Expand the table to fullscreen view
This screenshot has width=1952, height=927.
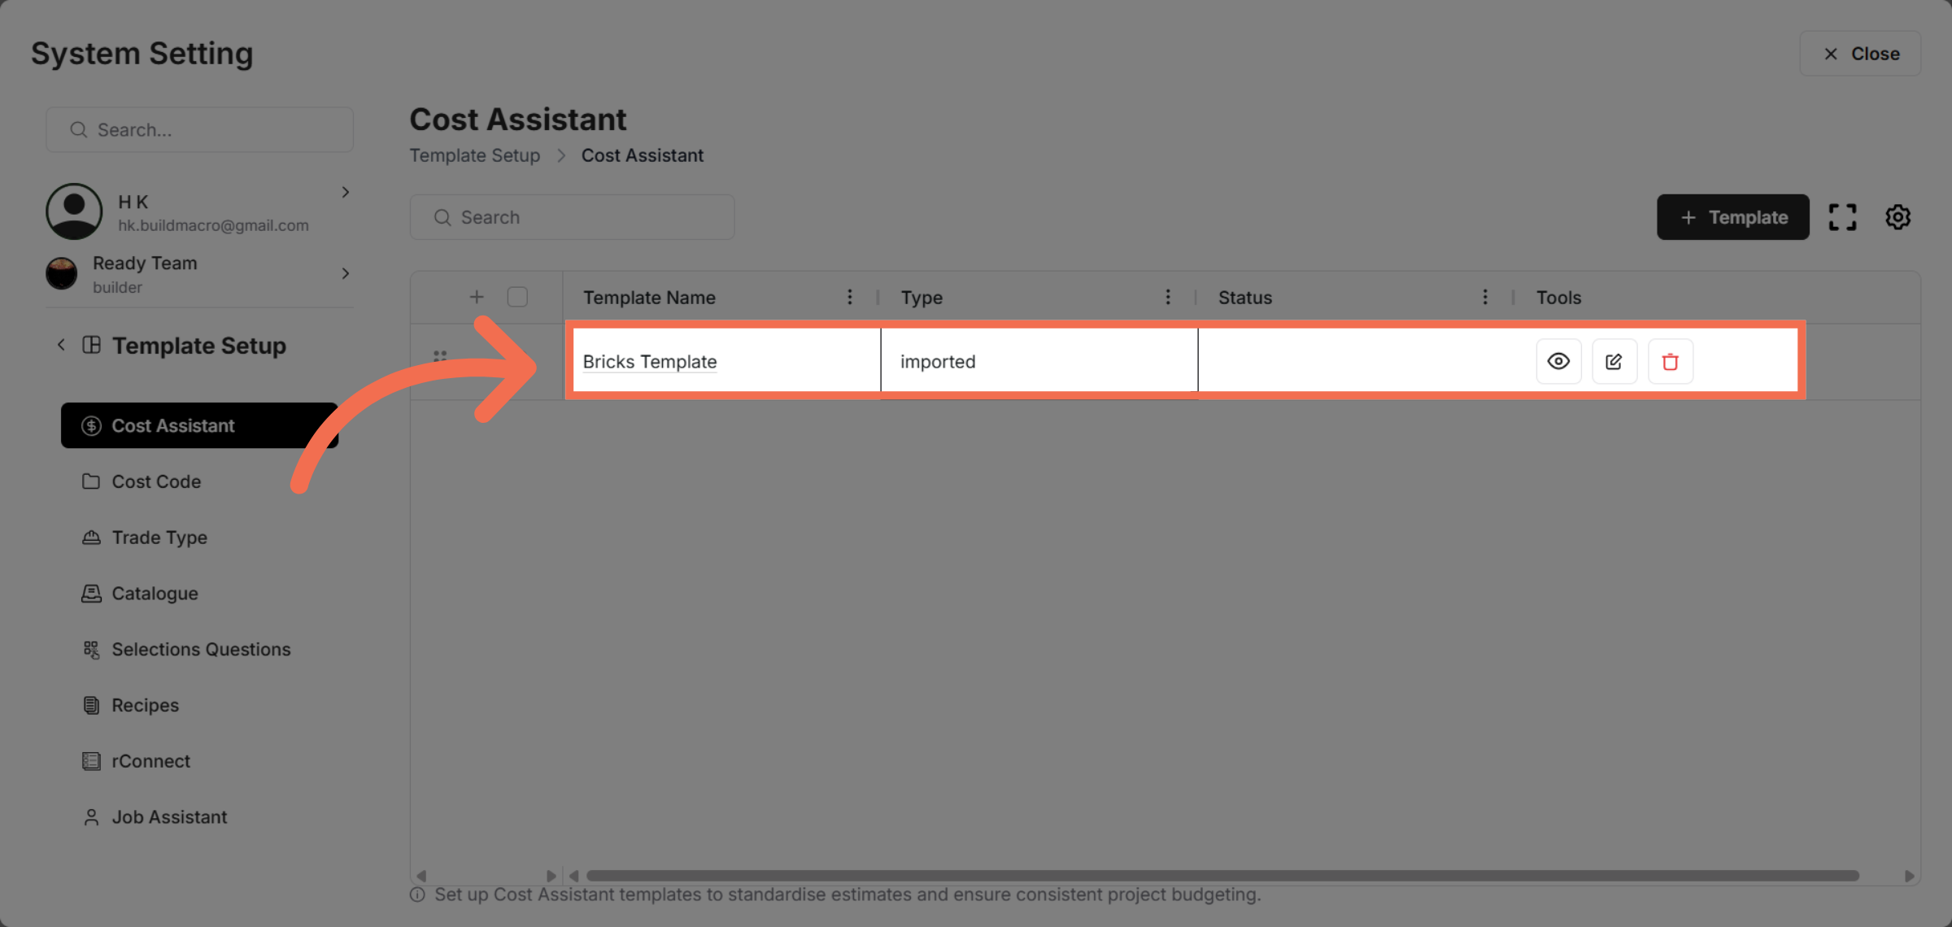(1842, 216)
